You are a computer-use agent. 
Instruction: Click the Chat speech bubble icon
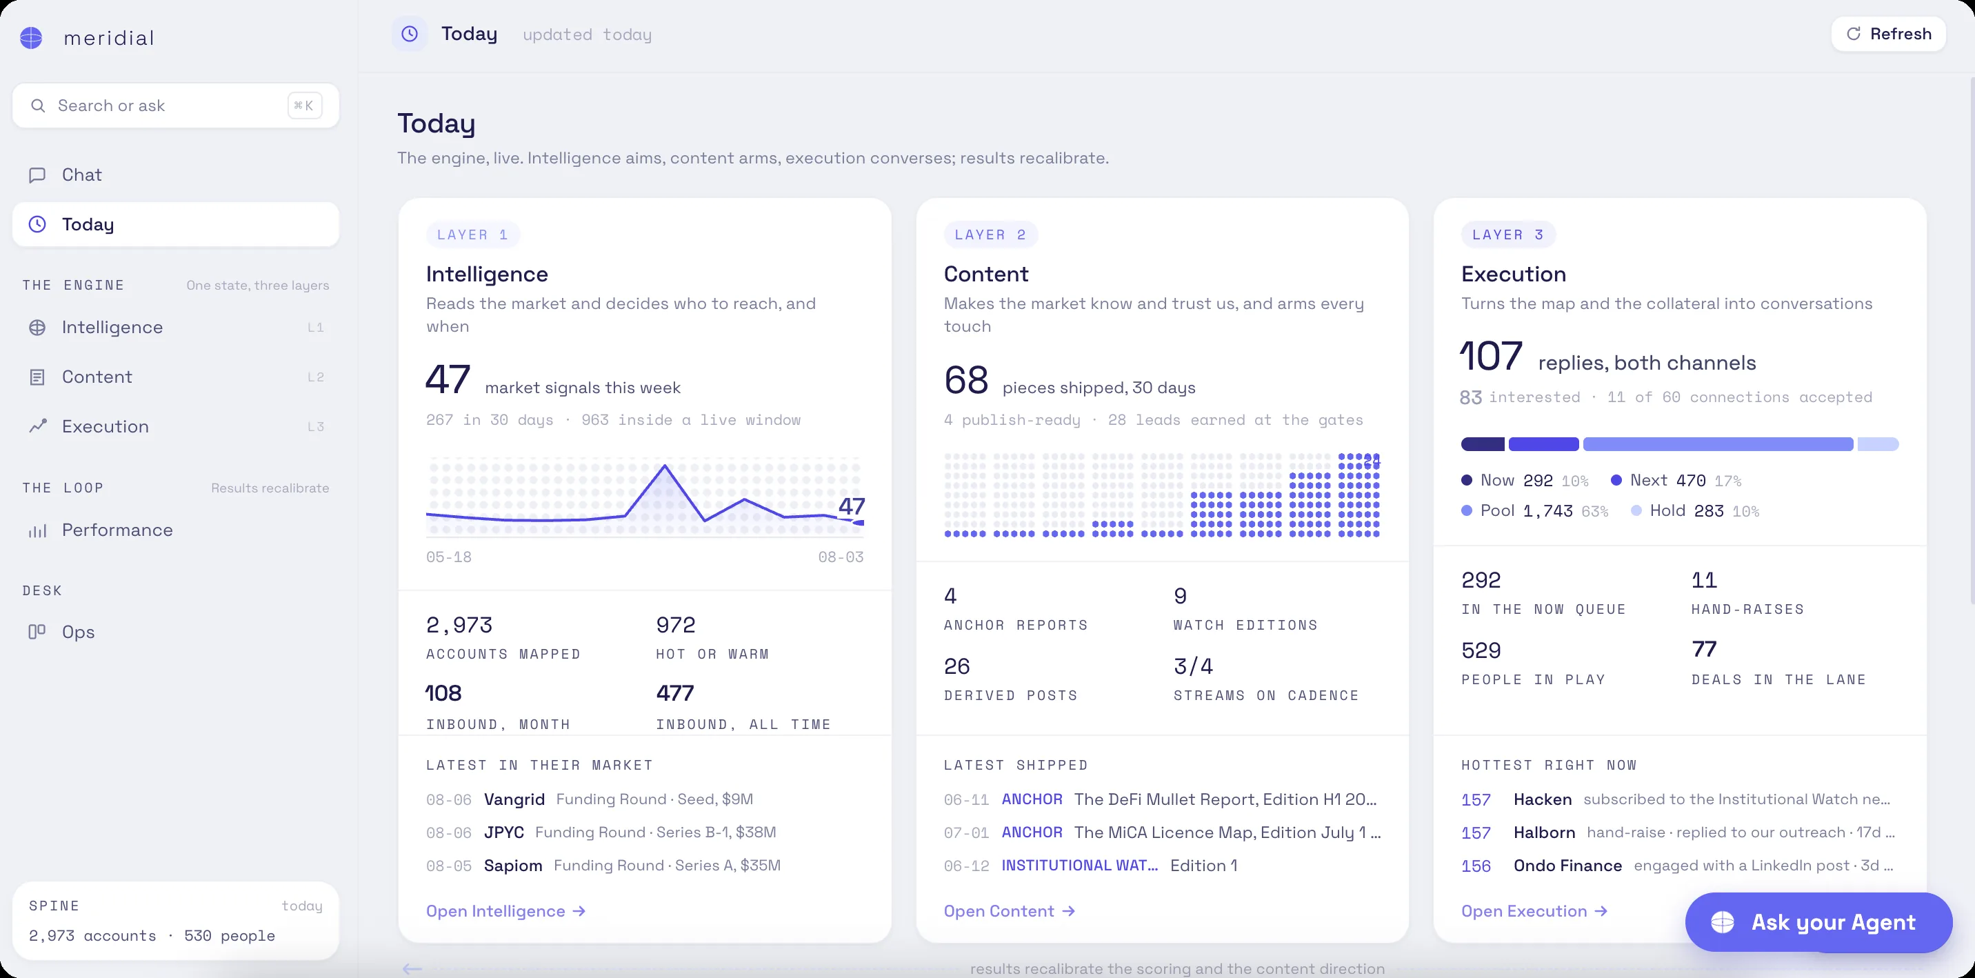(37, 175)
